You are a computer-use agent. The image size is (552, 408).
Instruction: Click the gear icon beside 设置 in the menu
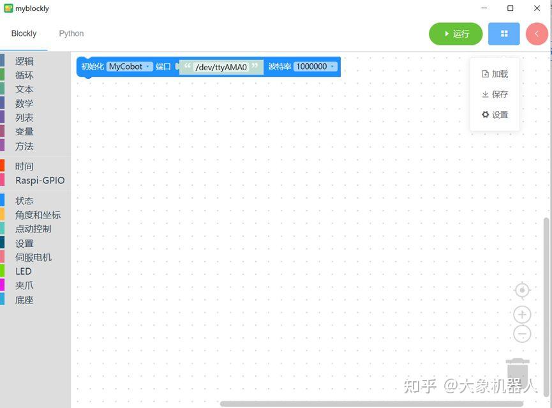pos(486,114)
